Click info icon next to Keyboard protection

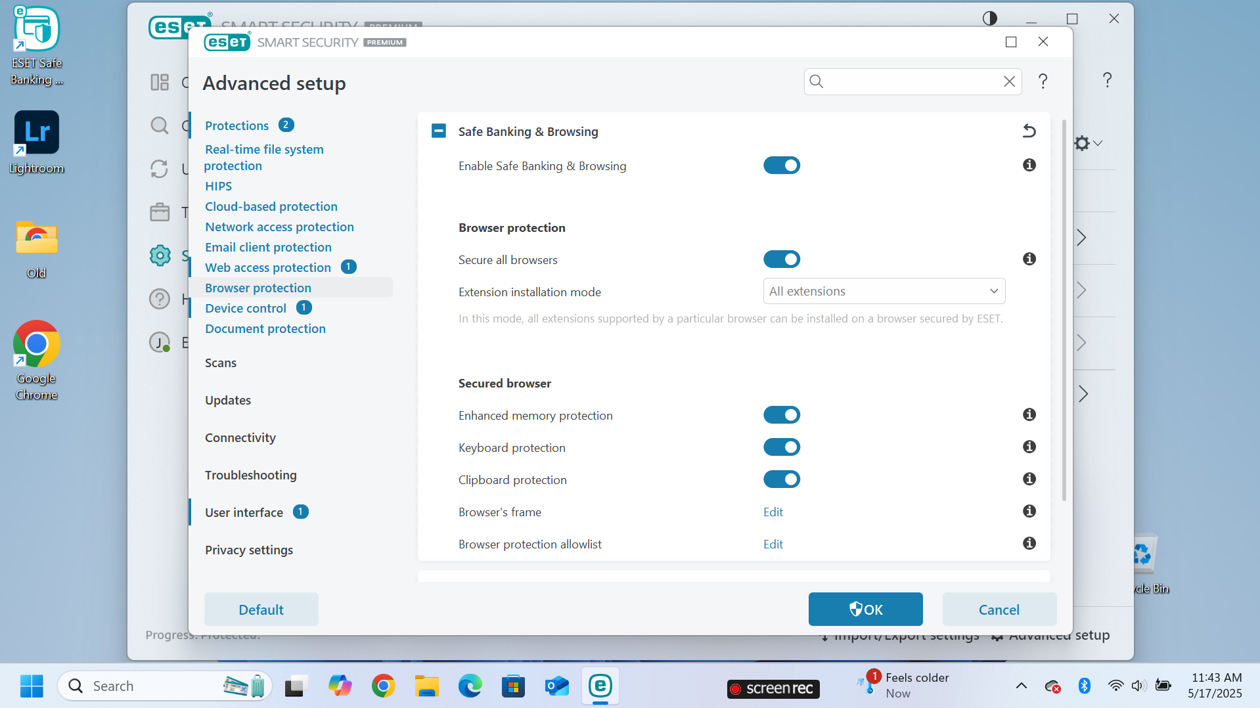pyautogui.click(x=1029, y=447)
